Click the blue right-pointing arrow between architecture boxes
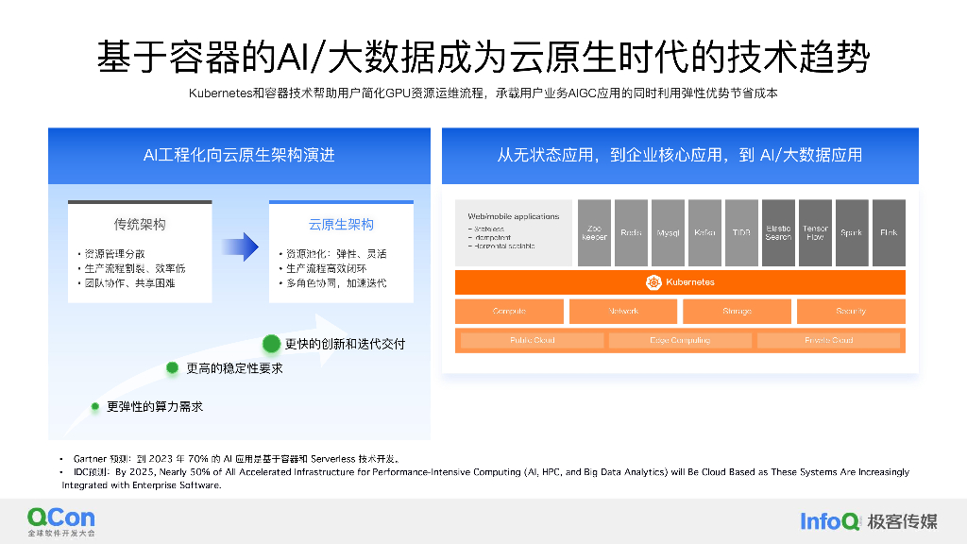The height and width of the screenshot is (544, 967). (x=241, y=246)
